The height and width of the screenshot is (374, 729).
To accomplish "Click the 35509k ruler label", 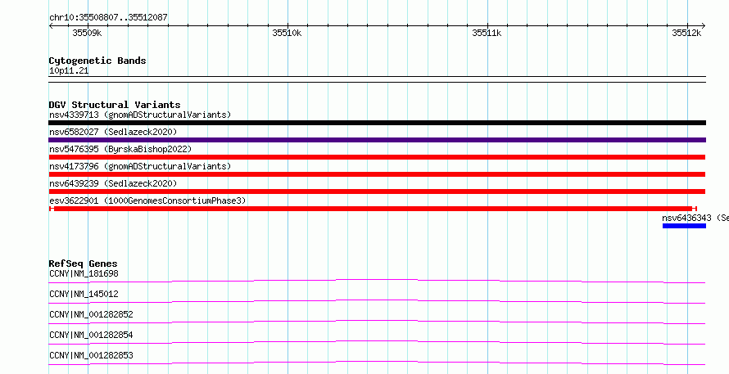I will (x=87, y=33).
